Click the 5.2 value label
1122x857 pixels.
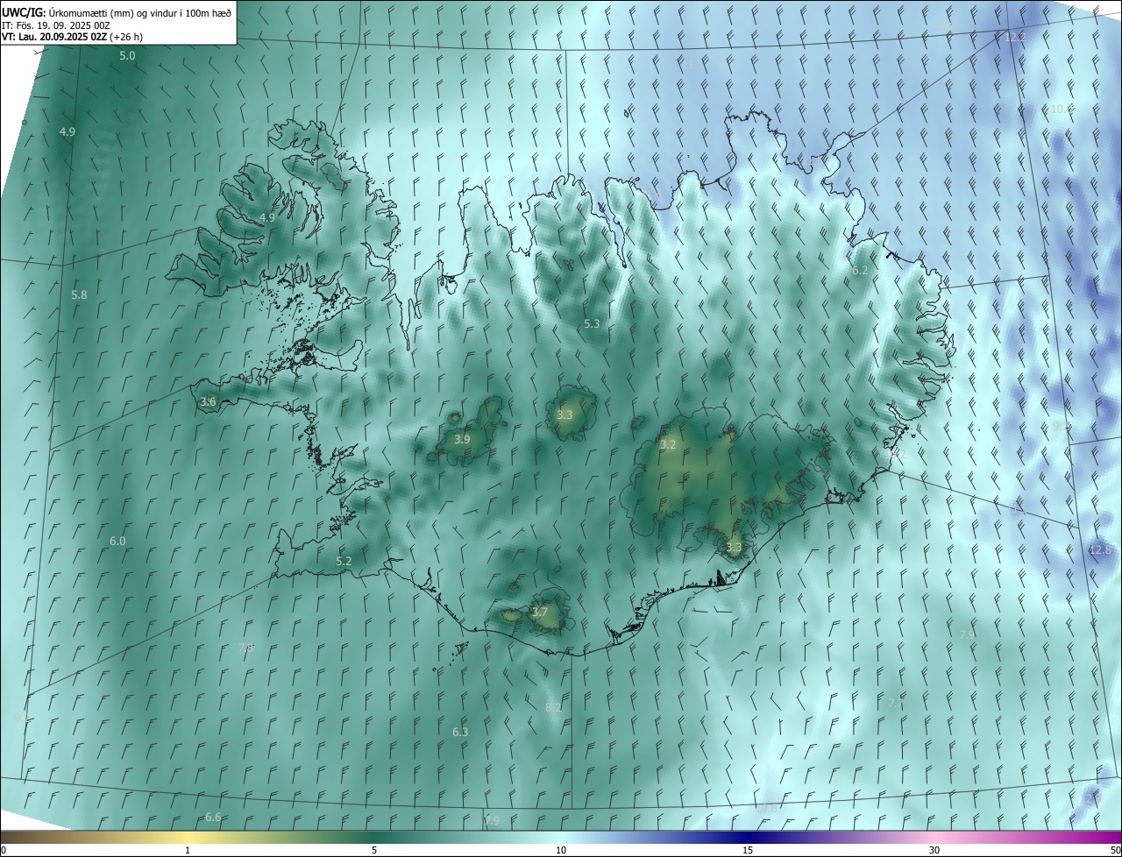click(344, 561)
